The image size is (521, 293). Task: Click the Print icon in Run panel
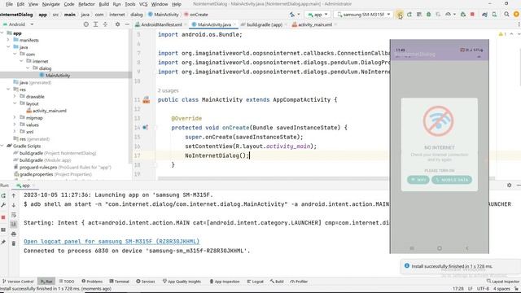14,234
